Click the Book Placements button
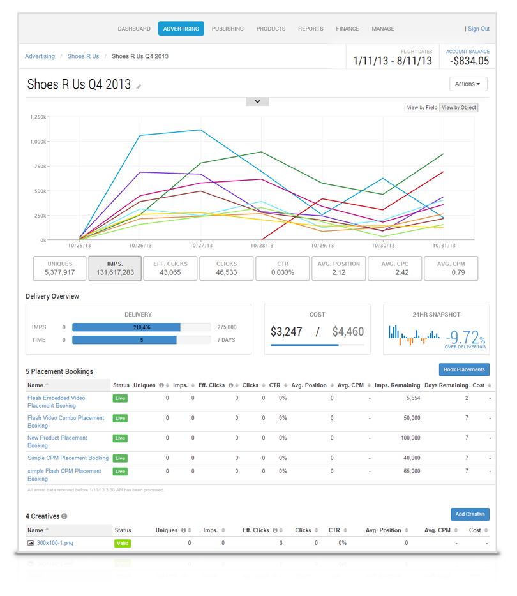Viewport: 517px width, 596px height. pos(464,369)
